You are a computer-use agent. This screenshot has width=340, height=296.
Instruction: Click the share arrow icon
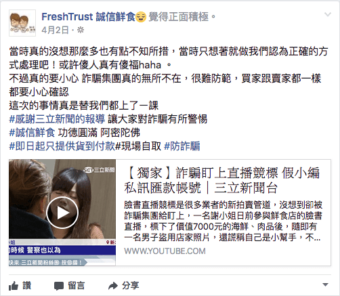click(x=113, y=286)
